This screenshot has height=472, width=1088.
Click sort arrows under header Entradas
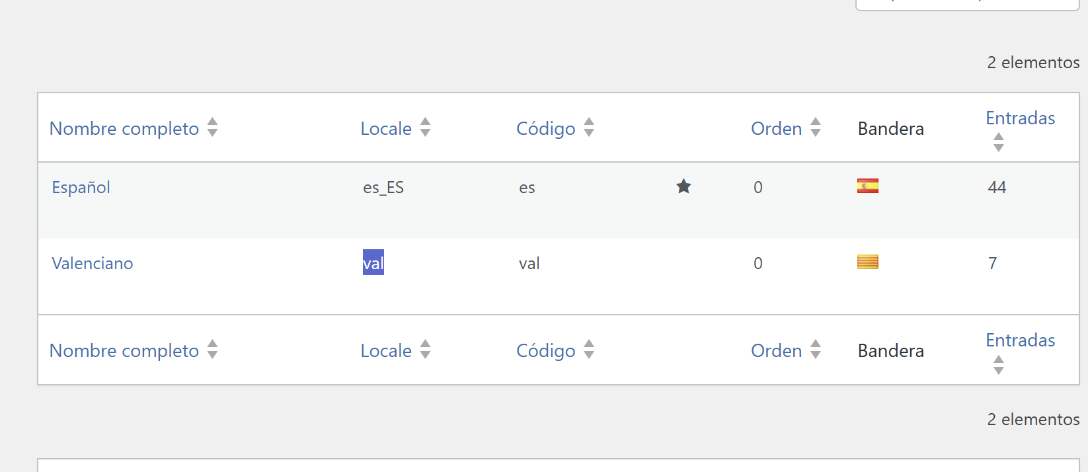[998, 142]
